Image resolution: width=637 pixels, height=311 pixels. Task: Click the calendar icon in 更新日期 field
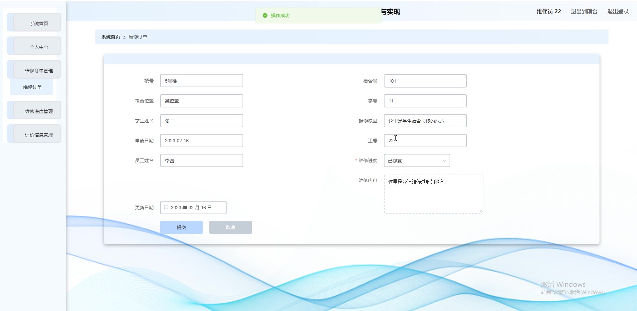pos(166,207)
